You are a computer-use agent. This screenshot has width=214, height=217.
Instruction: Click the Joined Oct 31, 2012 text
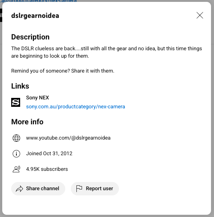pyautogui.click(x=49, y=153)
